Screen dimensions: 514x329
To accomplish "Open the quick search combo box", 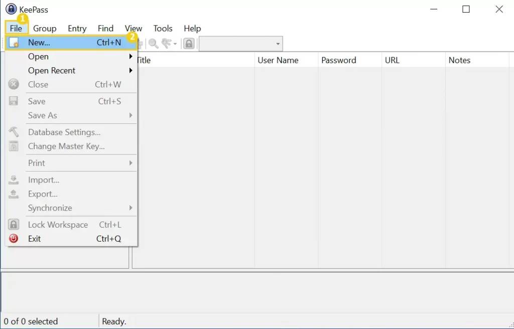I will tap(241, 44).
